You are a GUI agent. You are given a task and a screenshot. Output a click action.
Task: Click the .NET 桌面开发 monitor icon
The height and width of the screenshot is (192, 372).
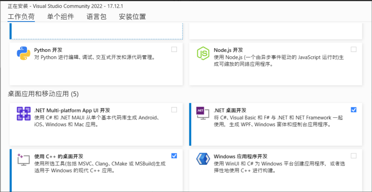click(x=203, y=113)
